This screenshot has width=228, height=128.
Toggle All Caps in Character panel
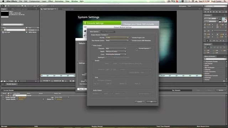click(x=214, y=41)
